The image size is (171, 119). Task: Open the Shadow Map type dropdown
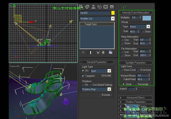(109, 90)
